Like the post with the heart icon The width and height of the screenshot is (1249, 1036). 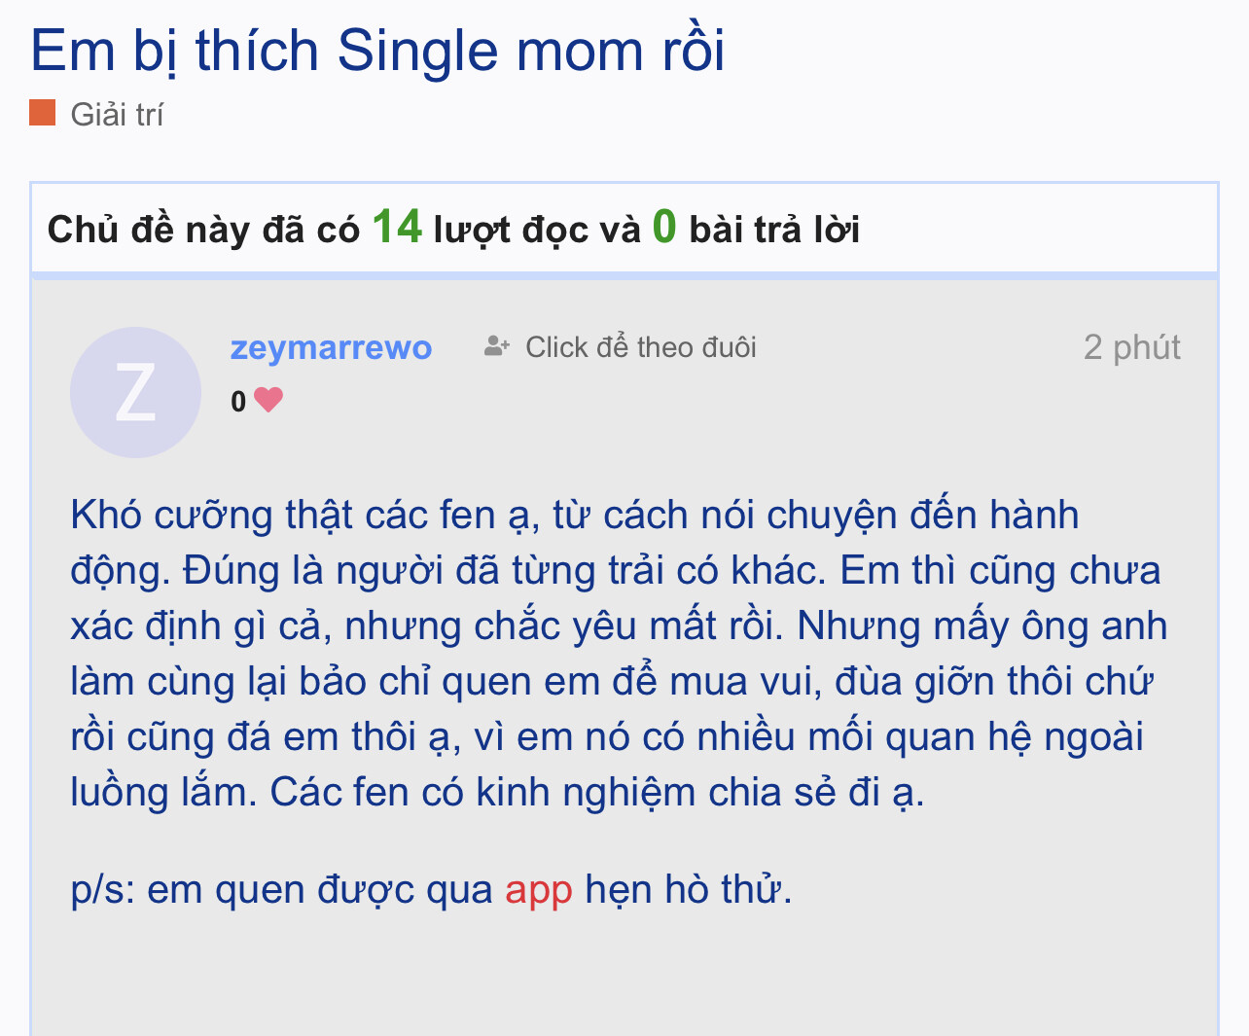(x=268, y=400)
